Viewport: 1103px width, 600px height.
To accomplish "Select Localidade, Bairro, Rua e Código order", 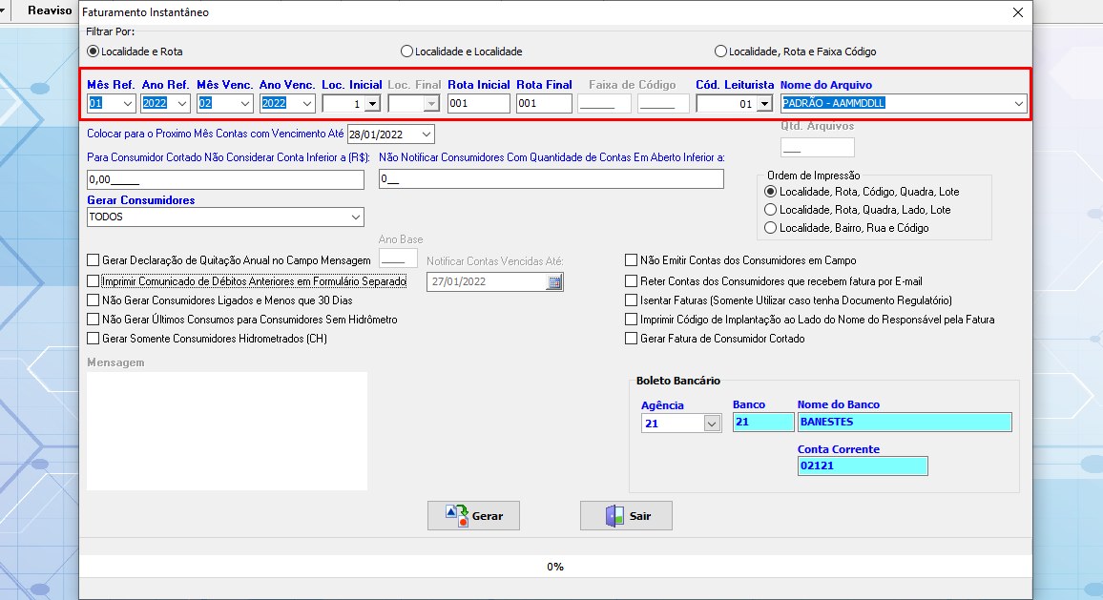I will 771,228.
